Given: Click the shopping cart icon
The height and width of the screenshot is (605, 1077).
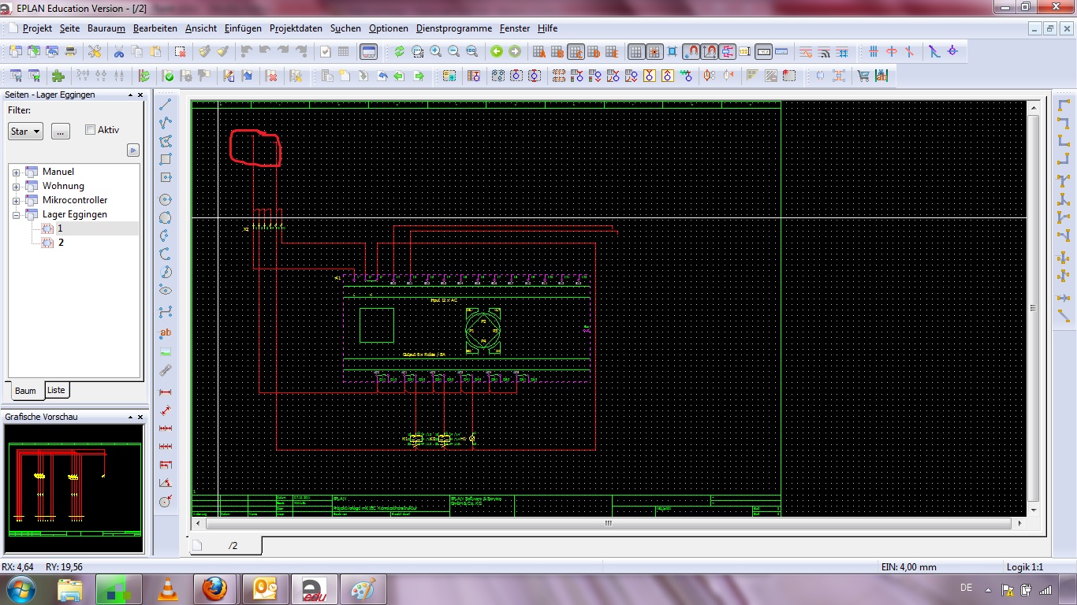Looking at the screenshot, I should click(863, 76).
